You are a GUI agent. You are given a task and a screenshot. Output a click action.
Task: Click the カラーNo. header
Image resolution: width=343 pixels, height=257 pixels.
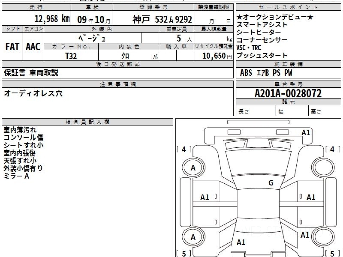pos(71,47)
